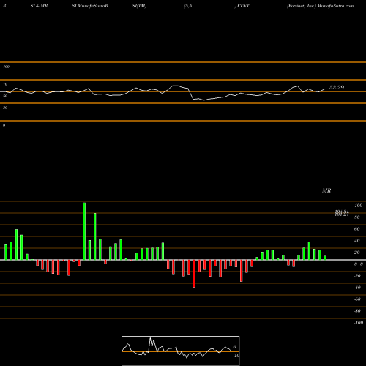Click the 'SI(TM)' header text

(139, 6)
